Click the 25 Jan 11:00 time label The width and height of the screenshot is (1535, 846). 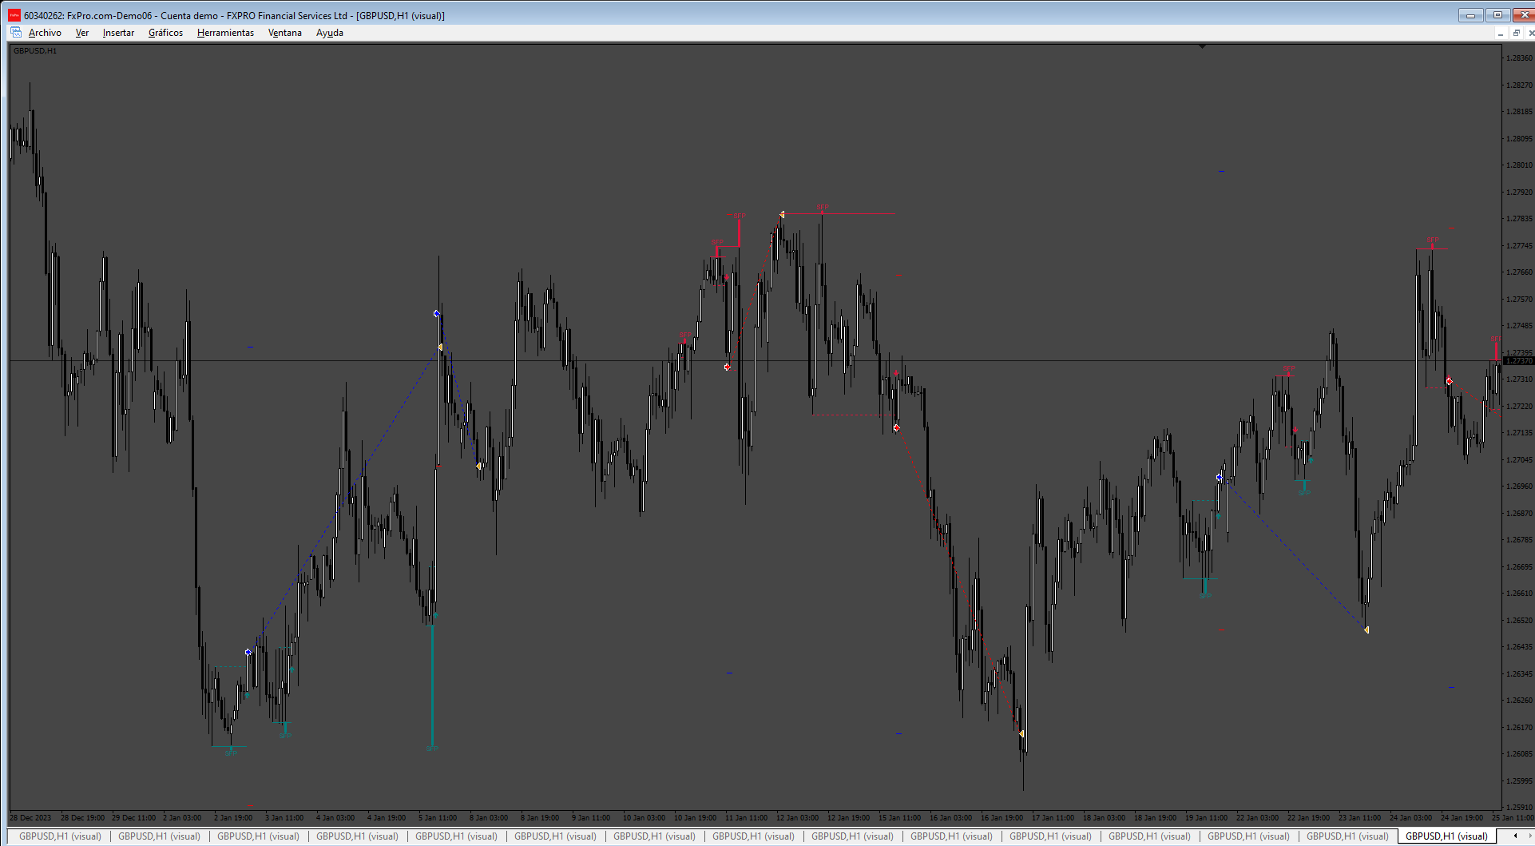[1513, 818]
